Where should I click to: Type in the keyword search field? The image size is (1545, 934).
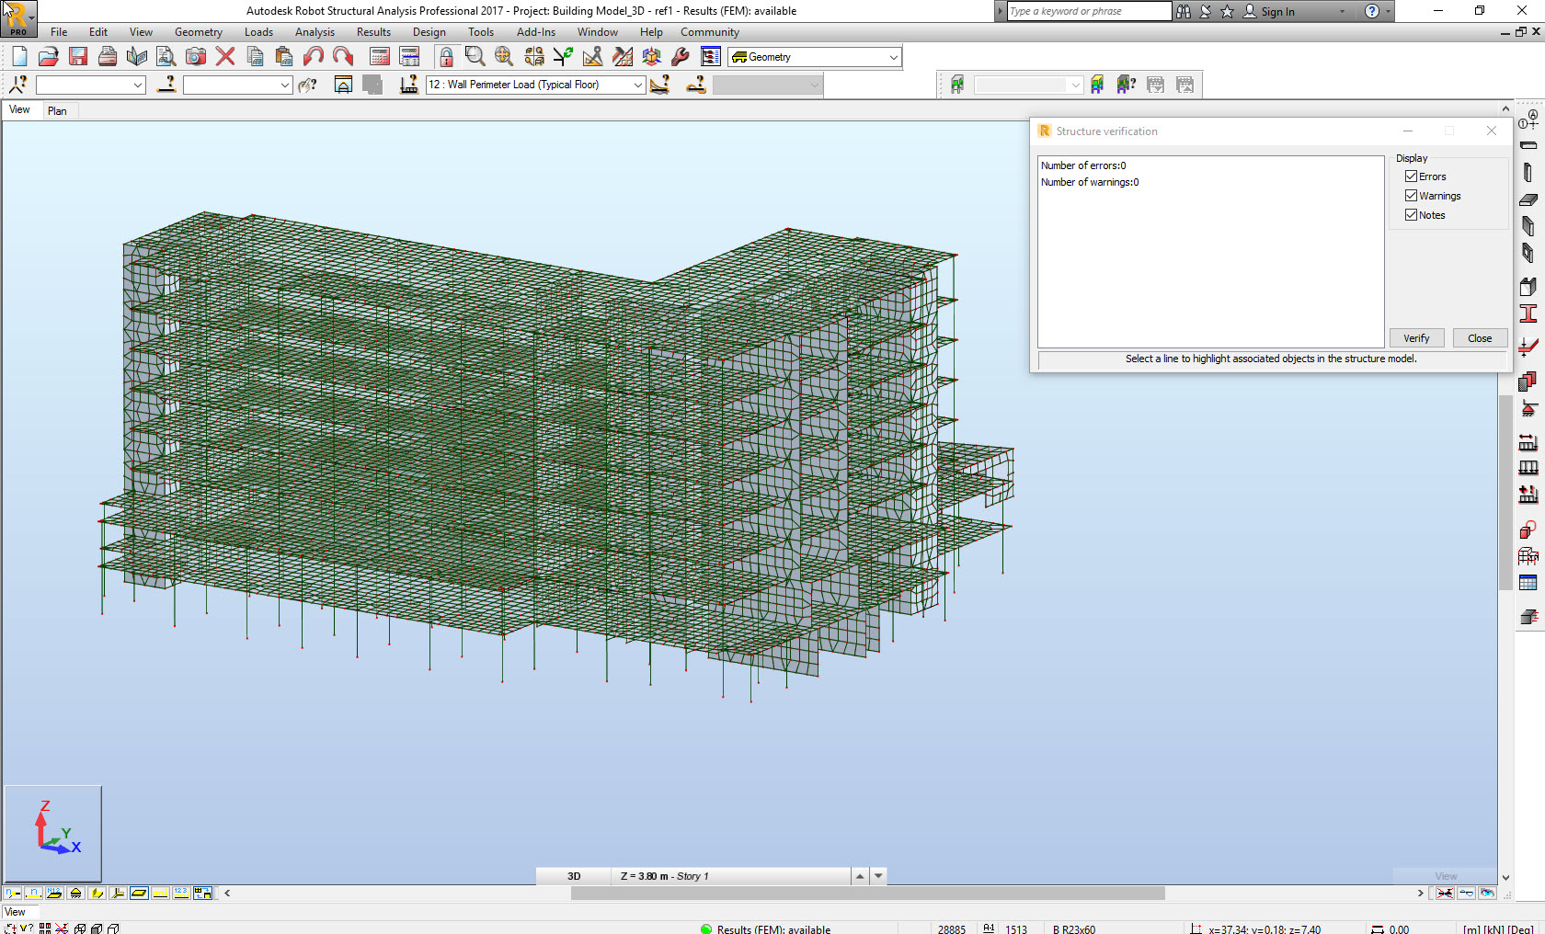[x=1085, y=11]
